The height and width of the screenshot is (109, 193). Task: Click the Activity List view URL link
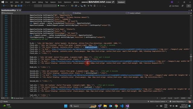coord(98,75)
